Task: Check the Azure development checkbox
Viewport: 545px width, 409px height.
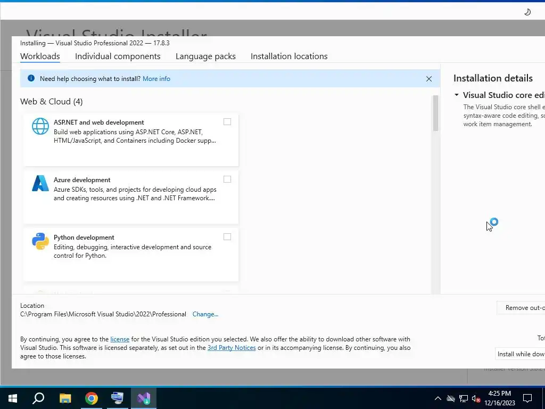Action: (227, 179)
